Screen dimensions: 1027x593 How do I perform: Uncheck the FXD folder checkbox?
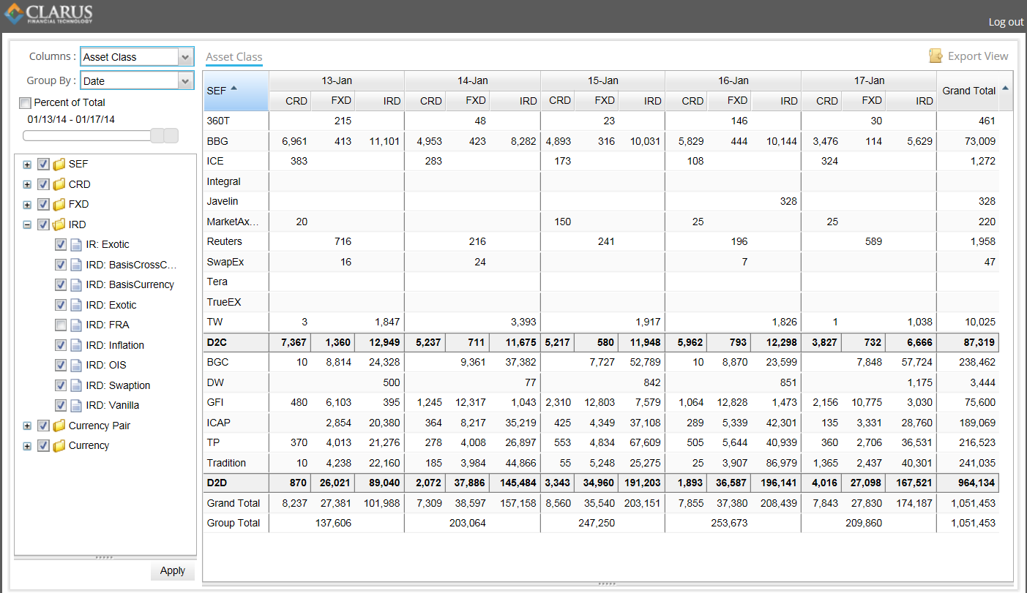click(x=43, y=205)
